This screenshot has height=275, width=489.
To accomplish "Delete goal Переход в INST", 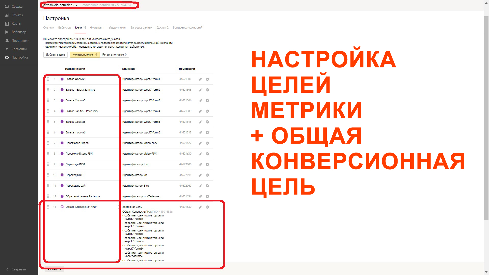I will point(207,164).
